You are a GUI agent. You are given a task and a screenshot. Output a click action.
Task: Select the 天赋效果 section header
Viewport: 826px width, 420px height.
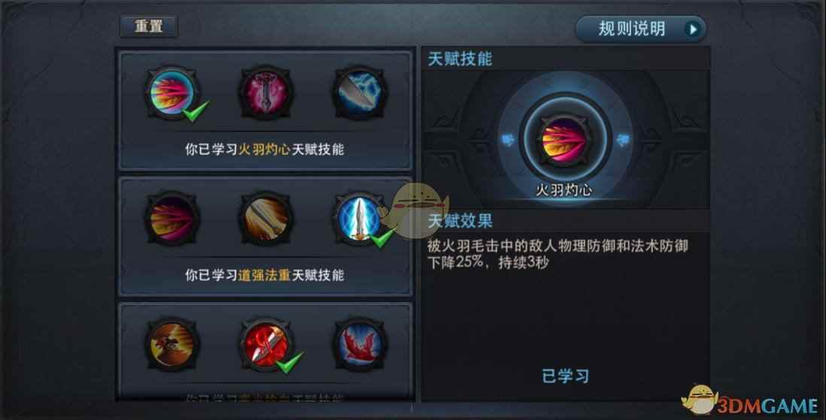click(x=460, y=221)
